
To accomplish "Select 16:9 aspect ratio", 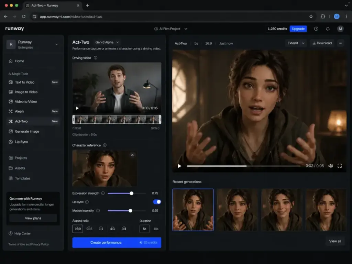I will tap(78, 229).
